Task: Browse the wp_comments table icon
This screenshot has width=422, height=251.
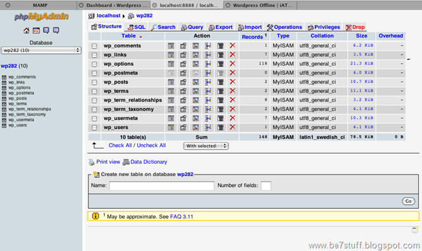Action: (171, 45)
